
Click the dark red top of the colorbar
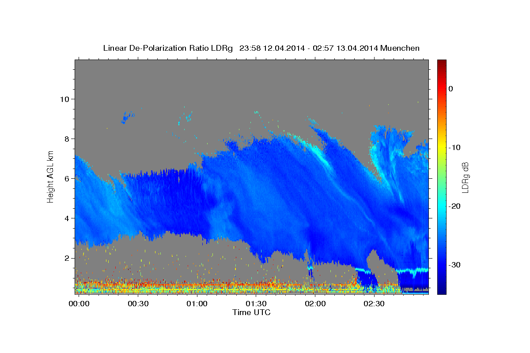441,63
